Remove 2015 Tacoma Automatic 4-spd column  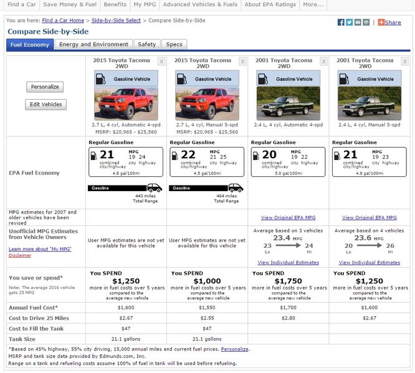(x=161, y=62)
